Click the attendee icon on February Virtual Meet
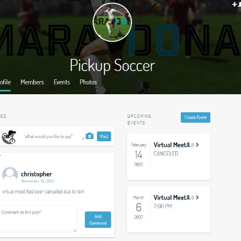The height and width of the screenshot is (241, 241). 188,145
